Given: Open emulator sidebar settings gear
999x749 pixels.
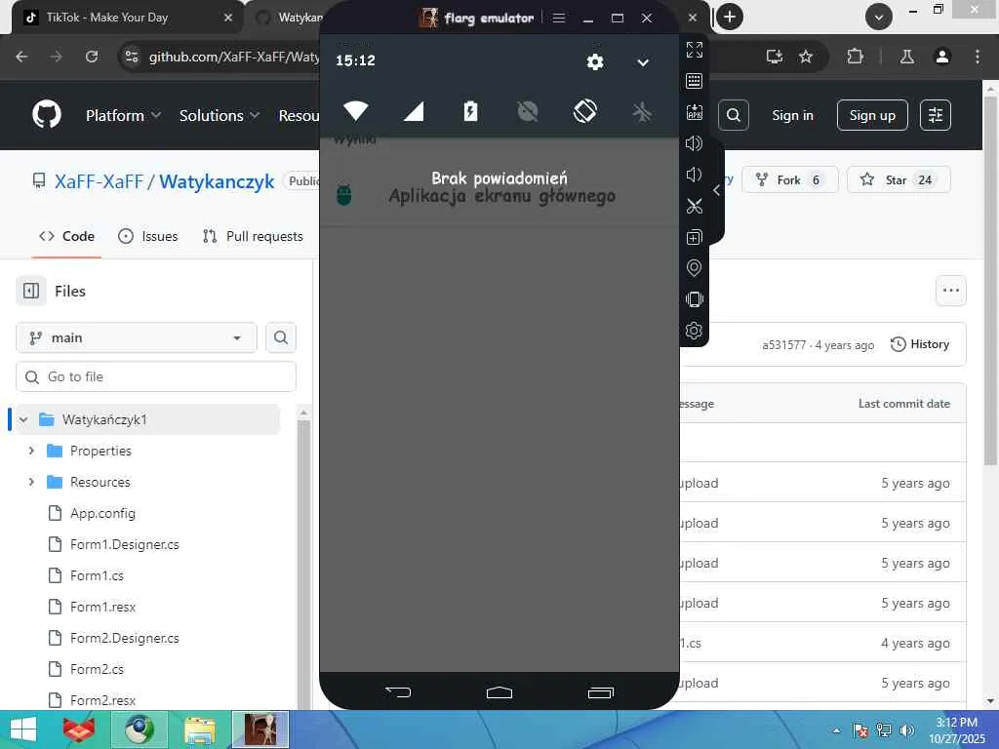Looking at the screenshot, I should pos(694,331).
